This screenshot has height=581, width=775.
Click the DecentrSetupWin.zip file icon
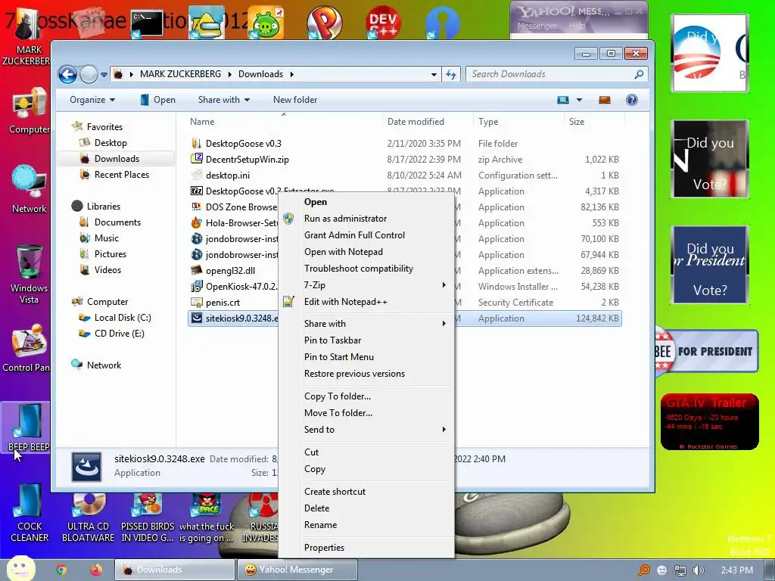(x=197, y=159)
